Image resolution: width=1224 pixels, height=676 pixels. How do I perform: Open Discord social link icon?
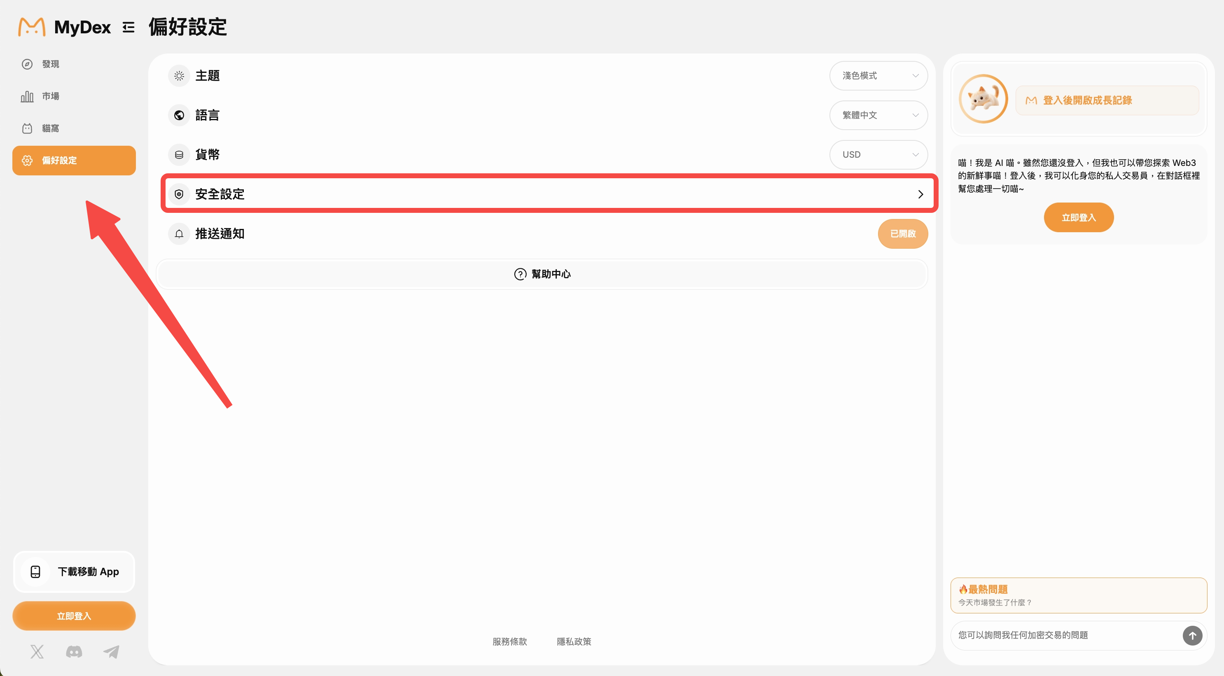coord(74,651)
